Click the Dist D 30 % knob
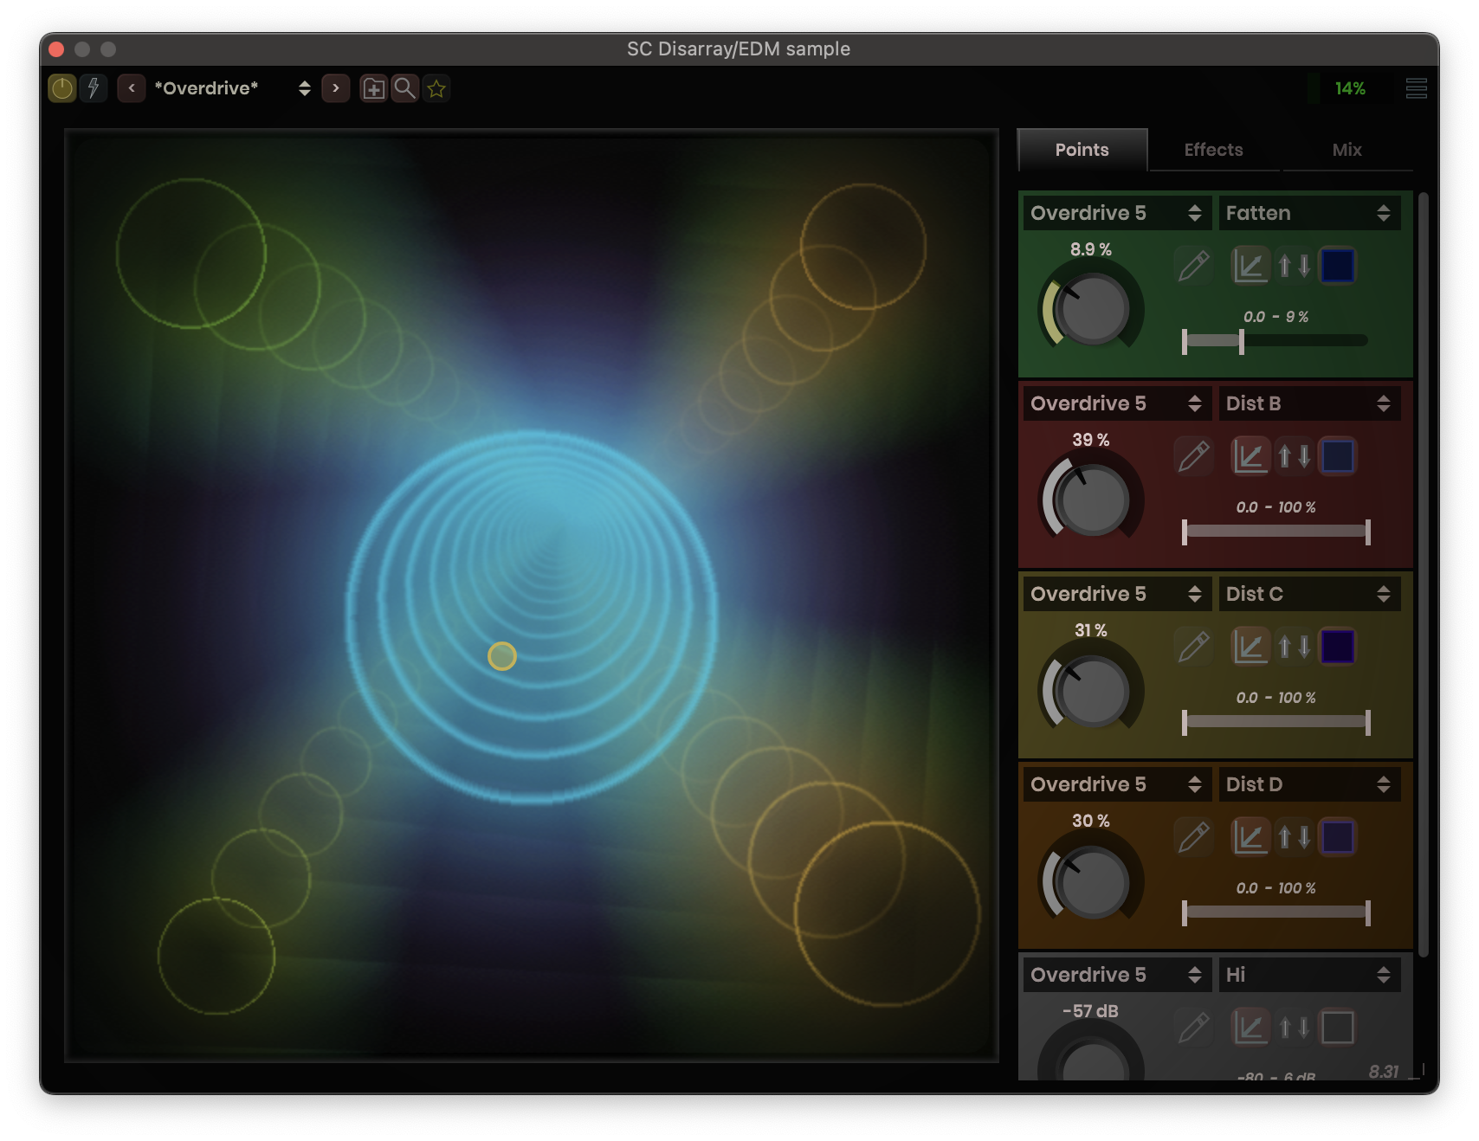The width and height of the screenshot is (1479, 1141). tap(1092, 880)
